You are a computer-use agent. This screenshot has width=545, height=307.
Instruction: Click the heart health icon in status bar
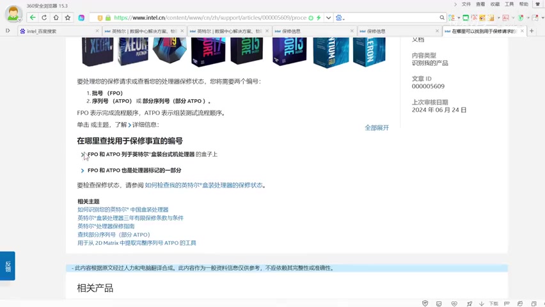tap(454, 304)
